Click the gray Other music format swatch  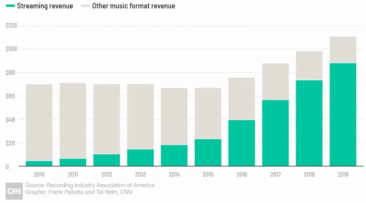[85, 6]
